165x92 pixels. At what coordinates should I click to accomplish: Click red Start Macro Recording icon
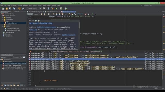tap(86, 14)
